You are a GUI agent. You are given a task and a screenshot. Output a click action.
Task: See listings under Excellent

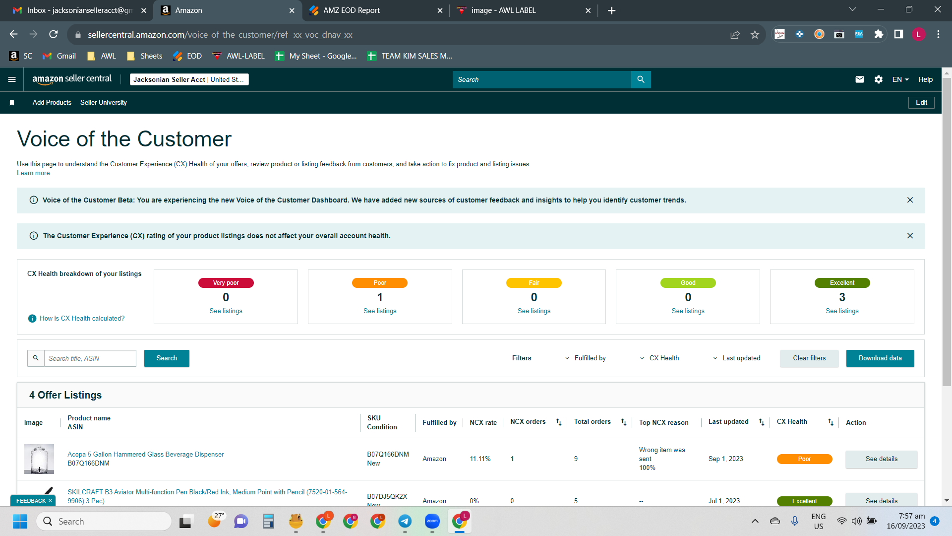click(x=842, y=311)
